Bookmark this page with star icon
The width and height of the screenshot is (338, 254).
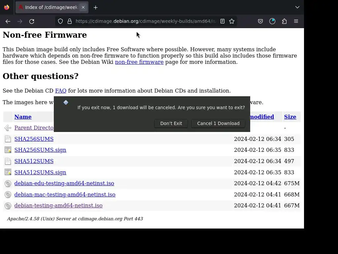coord(232,21)
